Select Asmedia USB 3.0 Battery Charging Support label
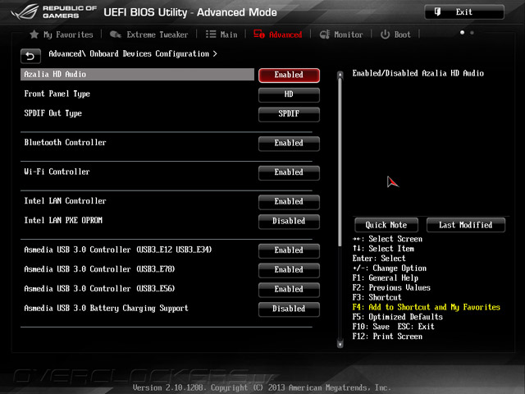Image resolution: width=525 pixels, height=394 pixels. (106, 309)
